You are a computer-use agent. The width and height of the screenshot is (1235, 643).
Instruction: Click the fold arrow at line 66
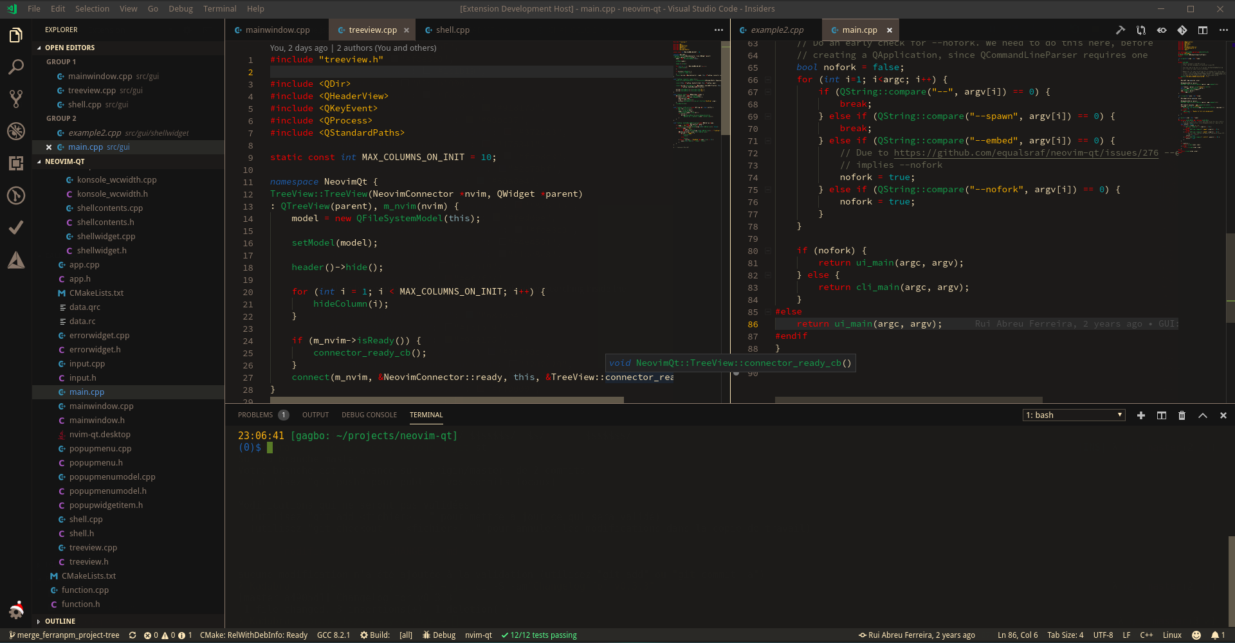point(768,80)
